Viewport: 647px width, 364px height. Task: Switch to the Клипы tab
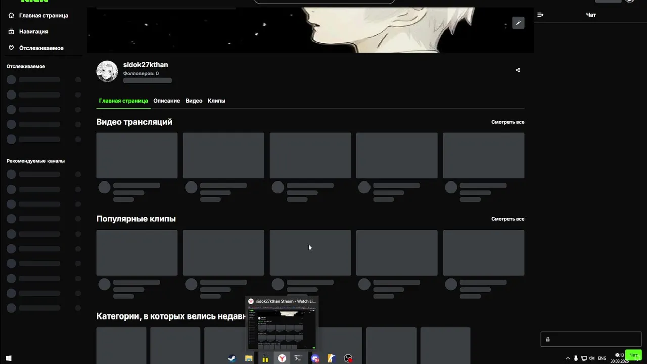[x=216, y=101]
